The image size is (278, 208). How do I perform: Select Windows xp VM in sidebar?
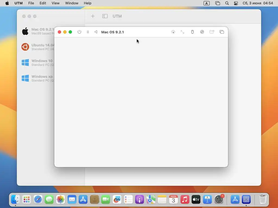tap(37, 78)
